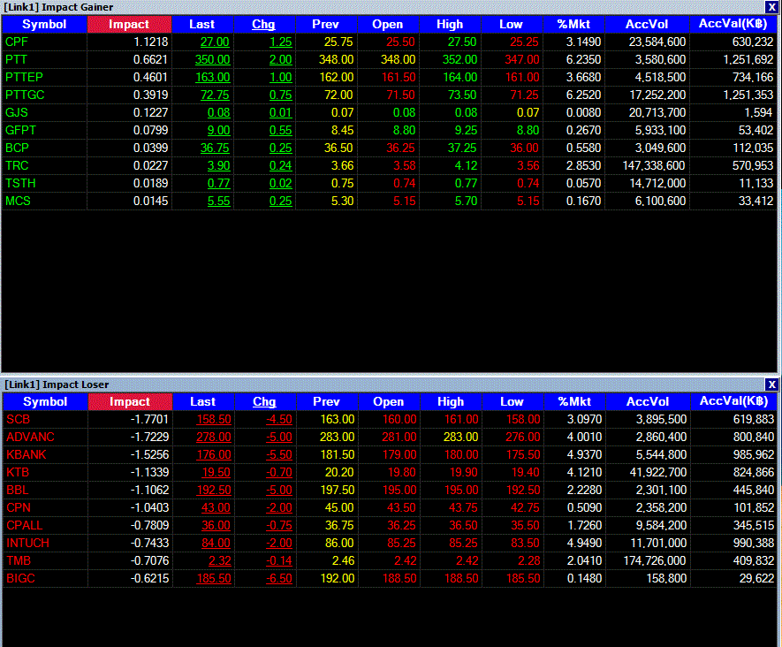Select the BBL symbol
The image size is (782, 647).
pyautogui.click(x=18, y=491)
